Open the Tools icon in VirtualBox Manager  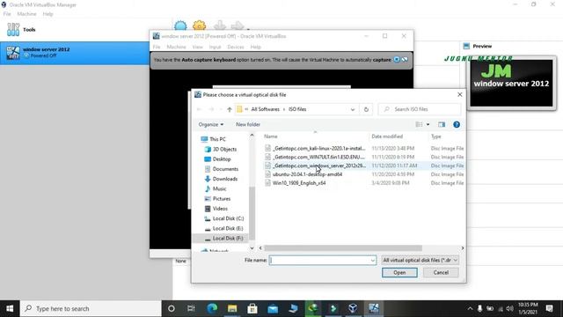tap(13, 29)
